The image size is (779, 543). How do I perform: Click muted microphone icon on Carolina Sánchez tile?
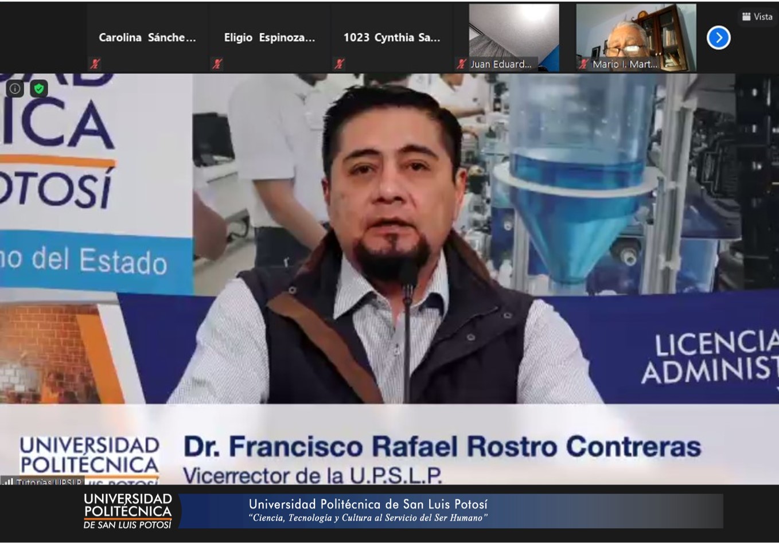pyautogui.click(x=95, y=64)
